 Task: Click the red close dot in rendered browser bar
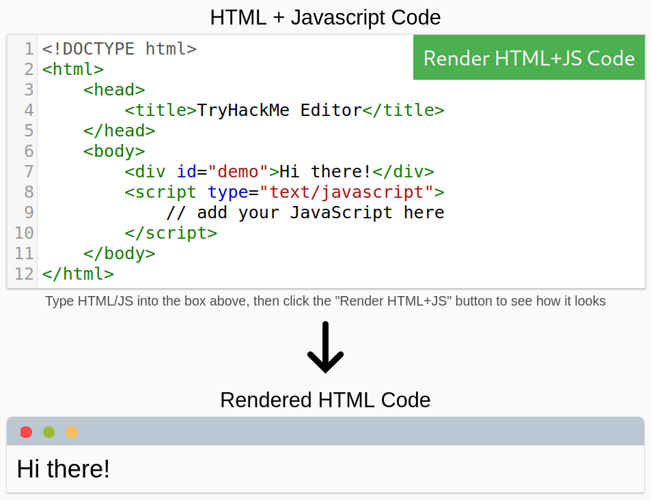tap(26, 432)
